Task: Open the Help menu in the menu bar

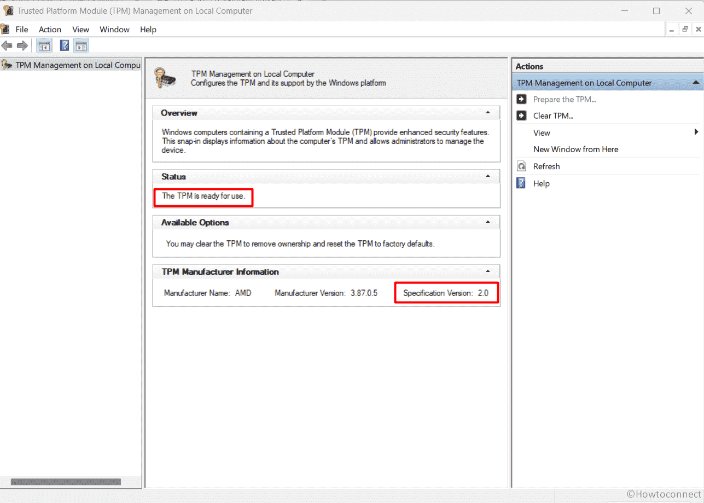Action: (148, 30)
